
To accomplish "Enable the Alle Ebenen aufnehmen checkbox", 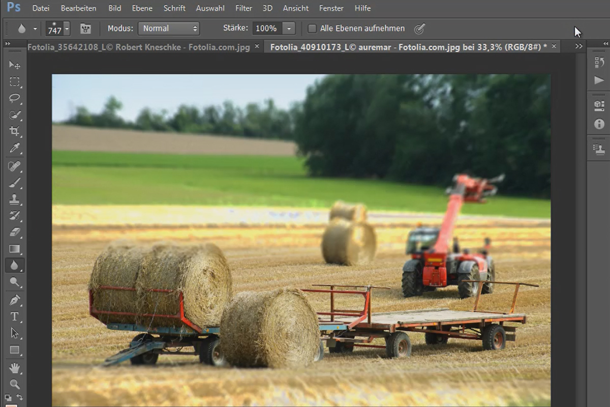I will point(312,28).
